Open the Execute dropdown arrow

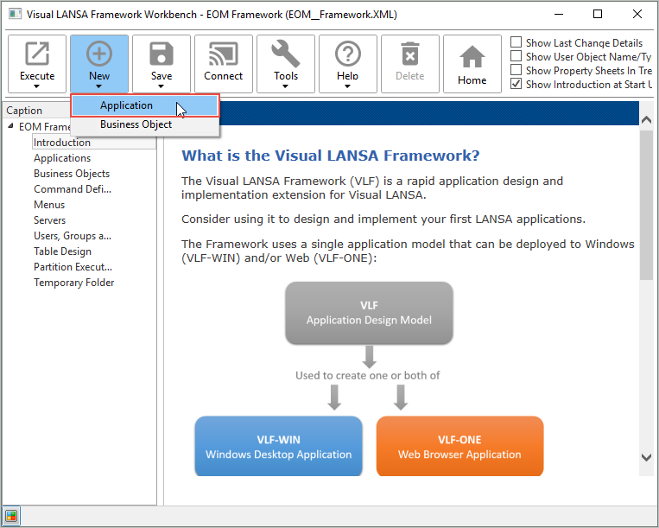coord(36,86)
